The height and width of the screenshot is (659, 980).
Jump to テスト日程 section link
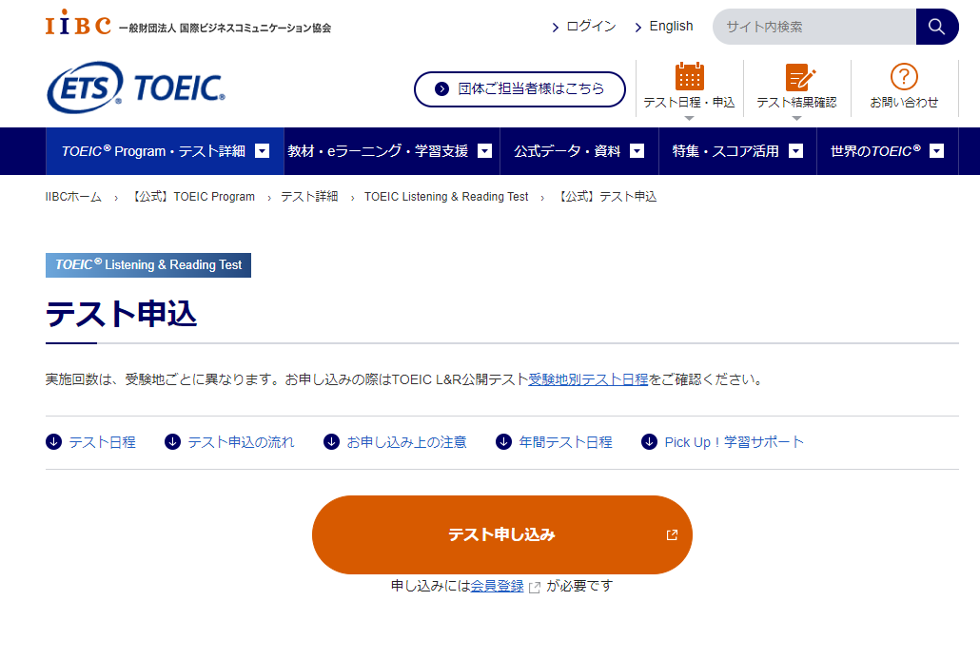(x=103, y=442)
